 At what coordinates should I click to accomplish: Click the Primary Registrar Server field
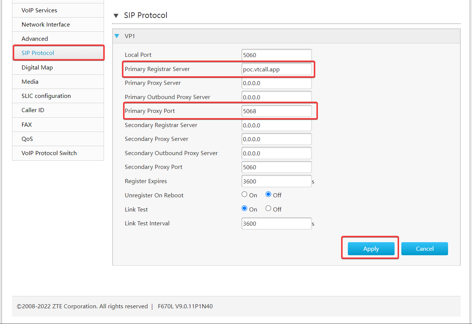click(276, 69)
